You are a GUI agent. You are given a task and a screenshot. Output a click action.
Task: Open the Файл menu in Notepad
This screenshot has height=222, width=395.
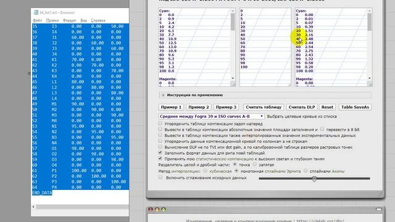(38, 20)
